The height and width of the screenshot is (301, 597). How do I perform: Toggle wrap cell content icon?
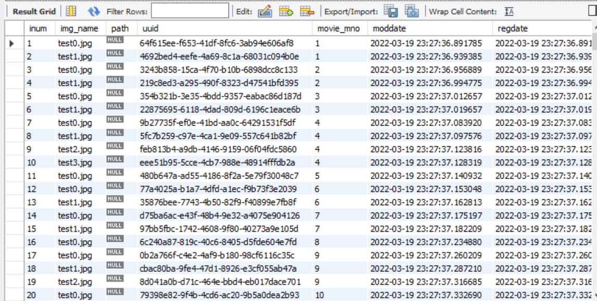click(x=509, y=12)
